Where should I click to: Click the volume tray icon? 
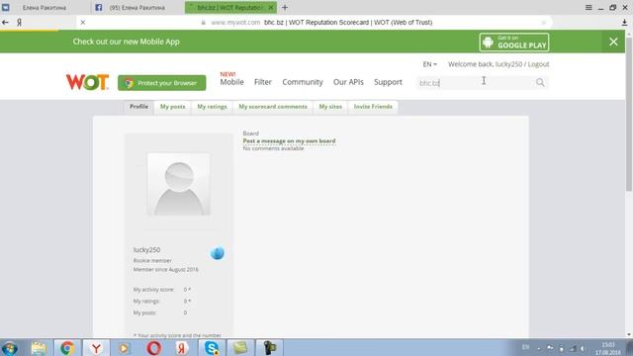[x=583, y=348]
